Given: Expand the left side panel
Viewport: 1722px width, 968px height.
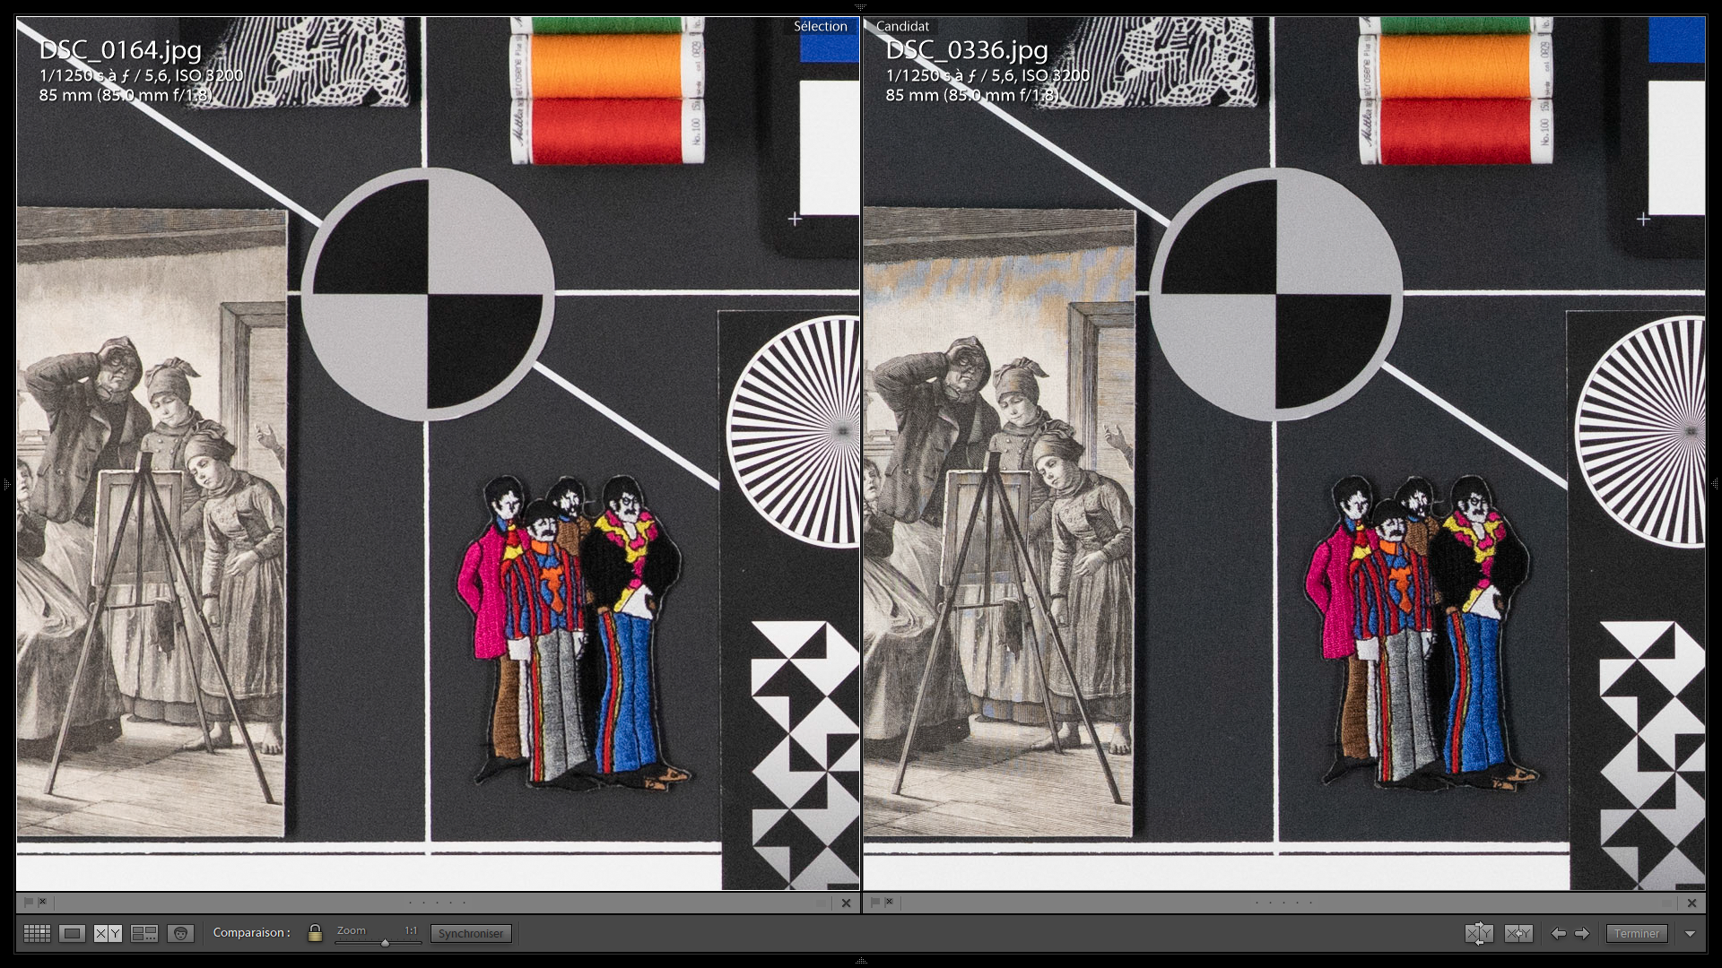Looking at the screenshot, I should 6,484.
